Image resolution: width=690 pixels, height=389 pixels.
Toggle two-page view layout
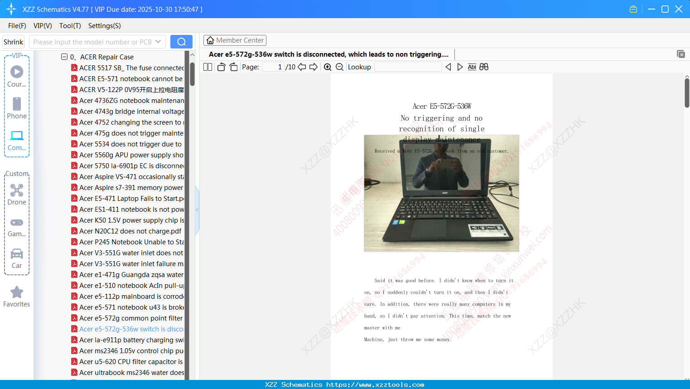(x=208, y=67)
